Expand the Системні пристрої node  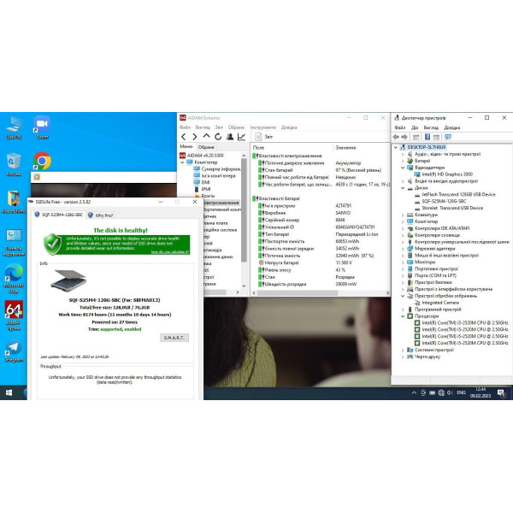pos(403,350)
